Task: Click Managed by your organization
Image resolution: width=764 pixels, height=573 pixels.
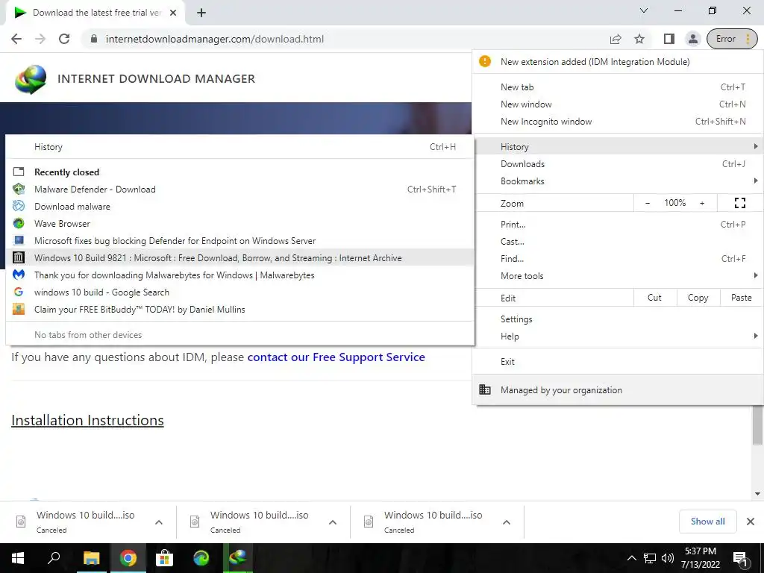Action: [617, 389]
